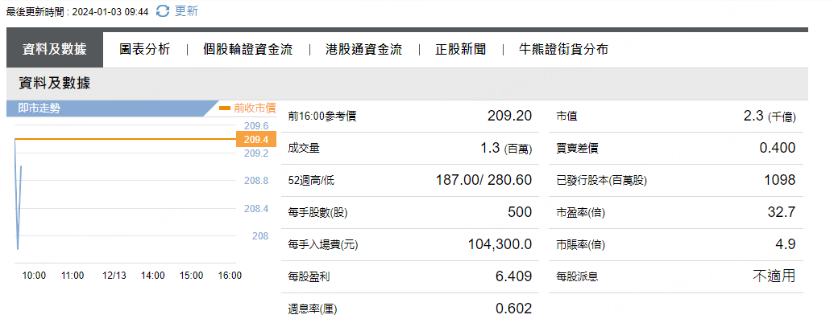
Task: Click the 4.9 price-to-book value
Action: [786, 244]
